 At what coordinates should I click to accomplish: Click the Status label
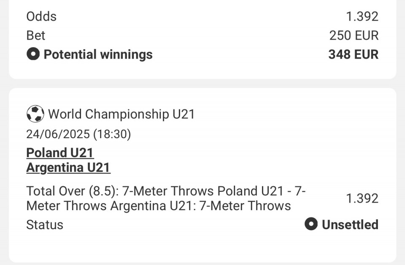click(x=45, y=225)
